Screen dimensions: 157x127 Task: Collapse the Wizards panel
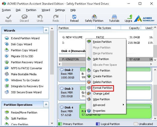[x=46, y=30]
